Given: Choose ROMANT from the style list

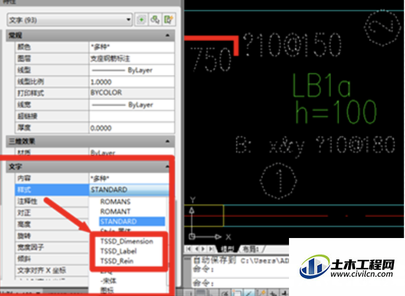Looking at the screenshot, I should click(x=115, y=211).
